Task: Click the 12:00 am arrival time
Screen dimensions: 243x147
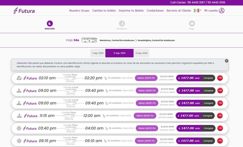Action: (92, 116)
